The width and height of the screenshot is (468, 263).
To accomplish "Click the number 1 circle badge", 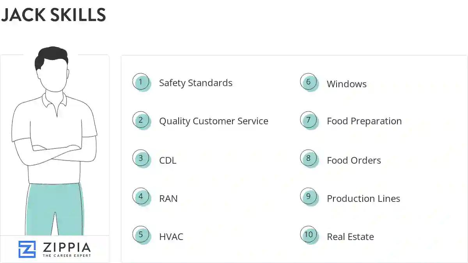I will (141, 82).
